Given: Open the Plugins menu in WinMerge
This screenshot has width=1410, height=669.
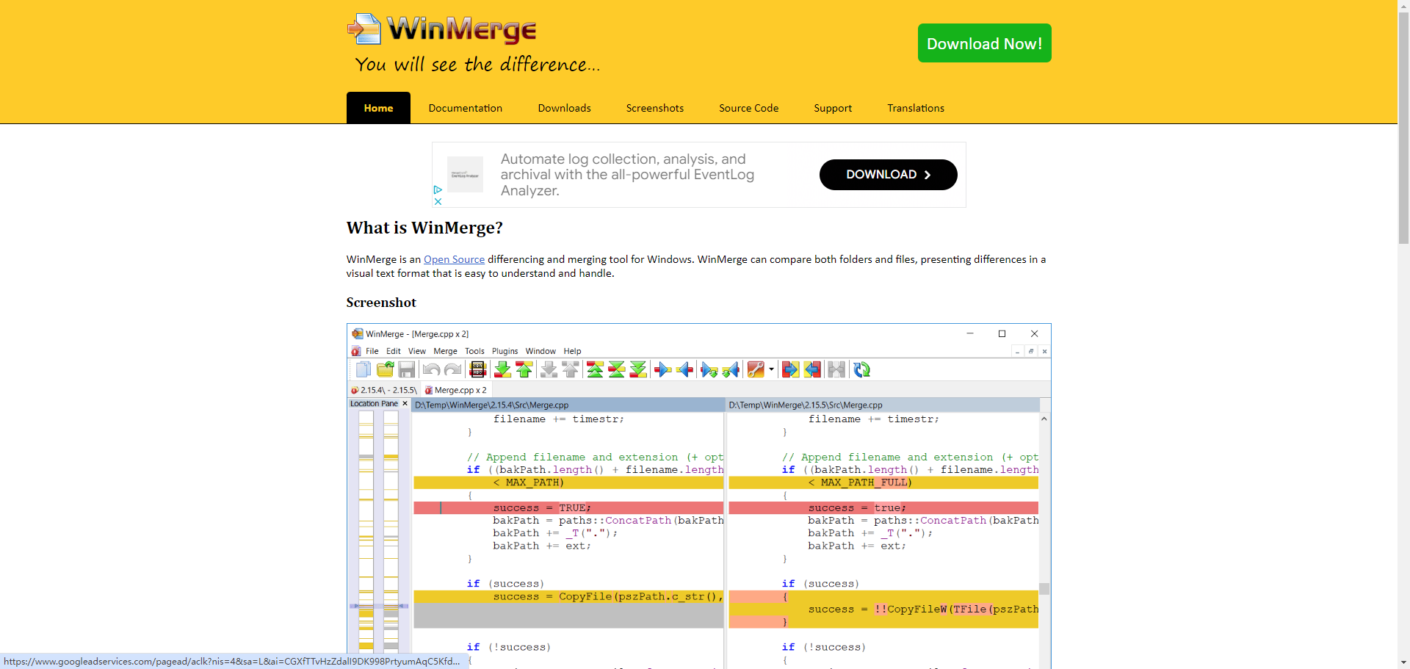Looking at the screenshot, I should point(505,351).
